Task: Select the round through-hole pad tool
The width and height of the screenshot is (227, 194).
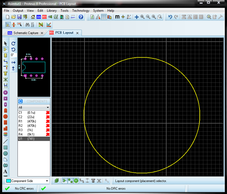Action: pyautogui.click(x=6, y=93)
